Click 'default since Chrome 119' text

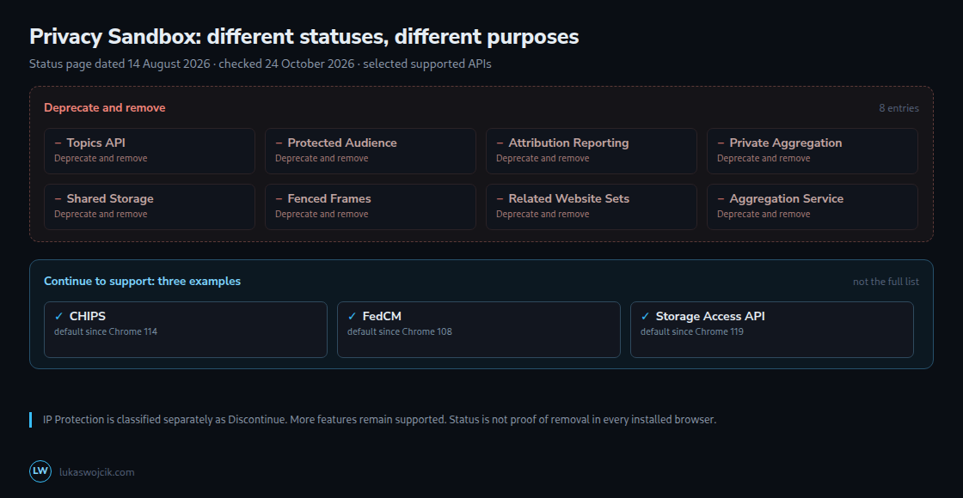tap(692, 331)
